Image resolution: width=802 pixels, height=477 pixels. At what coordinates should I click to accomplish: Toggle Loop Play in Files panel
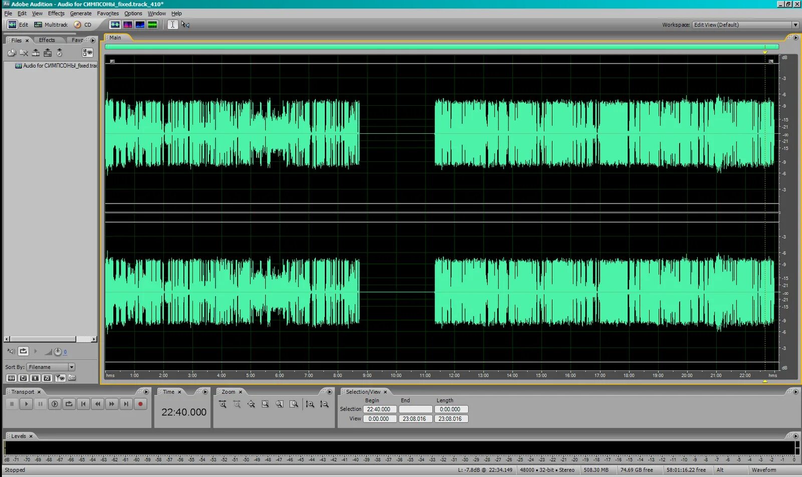point(23,351)
